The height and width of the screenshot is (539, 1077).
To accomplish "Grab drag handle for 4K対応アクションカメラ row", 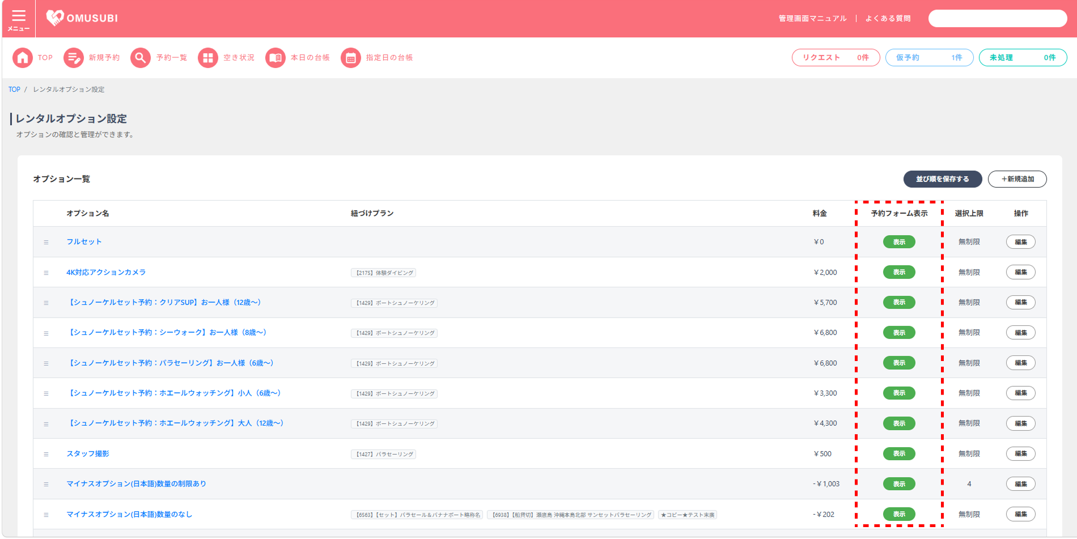I will (46, 273).
